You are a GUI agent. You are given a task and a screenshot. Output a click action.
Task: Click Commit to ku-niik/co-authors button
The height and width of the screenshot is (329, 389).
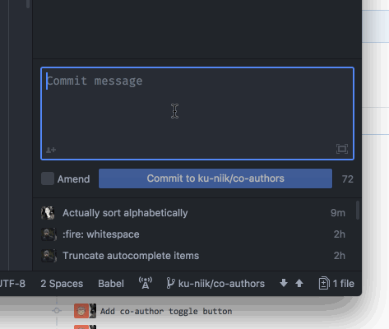(x=215, y=178)
